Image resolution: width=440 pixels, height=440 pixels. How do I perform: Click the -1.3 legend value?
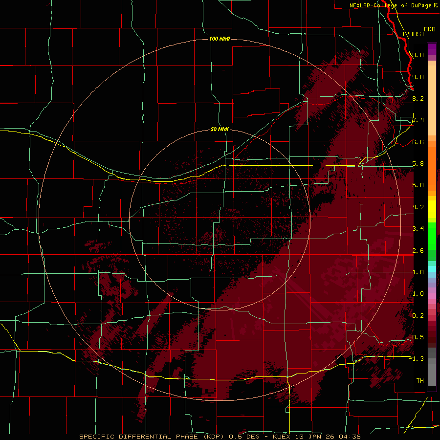tap(416, 359)
